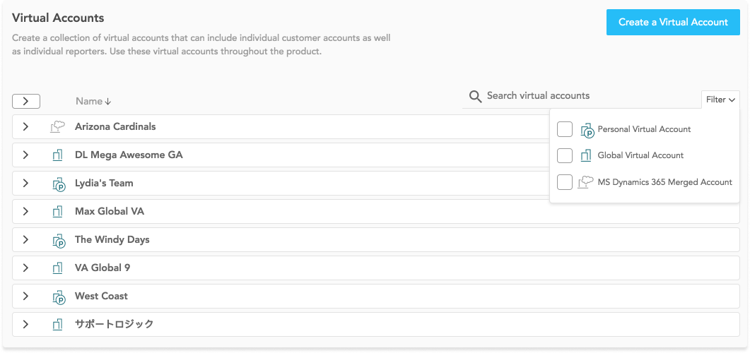Click the global account icon beside DL Mega Awesome GA

click(x=57, y=155)
